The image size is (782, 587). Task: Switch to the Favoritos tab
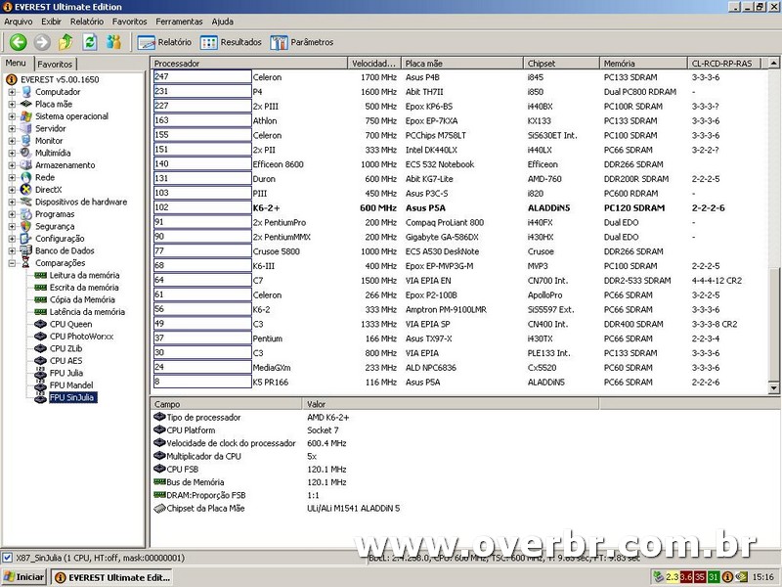click(x=55, y=64)
